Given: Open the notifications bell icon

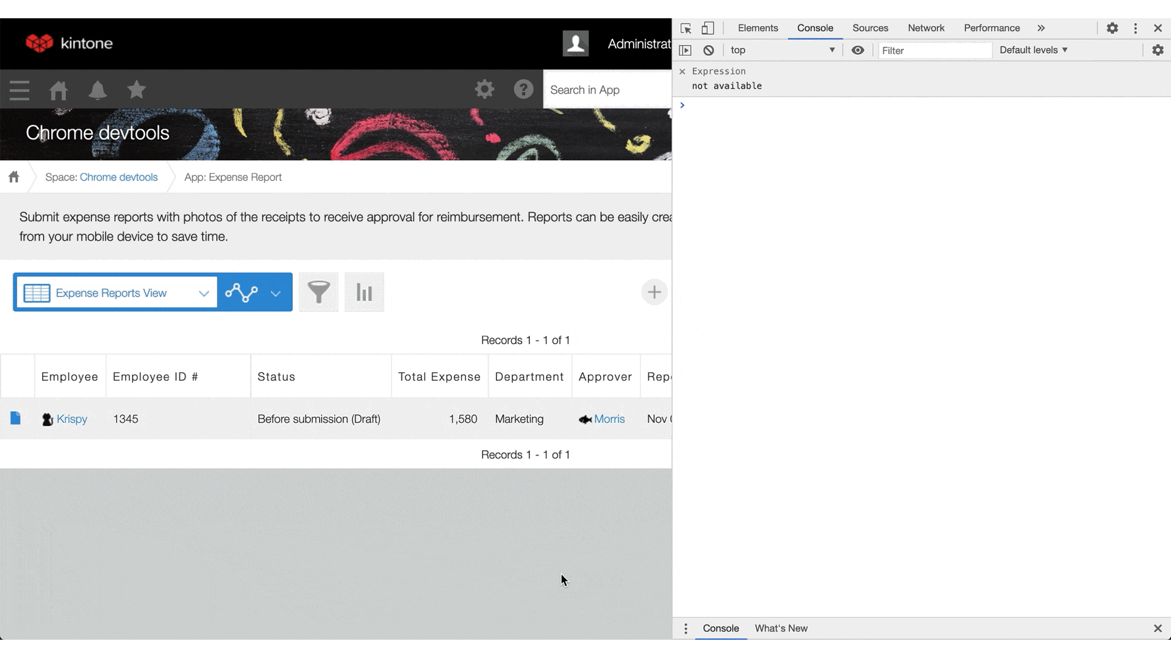Looking at the screenshot, I should click(x=98, y=89).
